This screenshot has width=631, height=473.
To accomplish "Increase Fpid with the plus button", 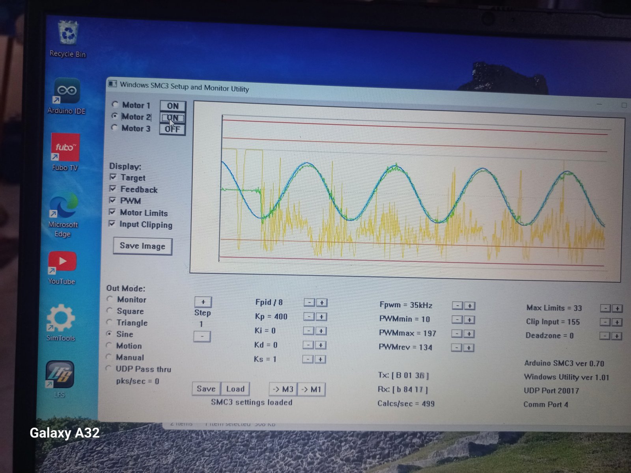I will 322,303.
